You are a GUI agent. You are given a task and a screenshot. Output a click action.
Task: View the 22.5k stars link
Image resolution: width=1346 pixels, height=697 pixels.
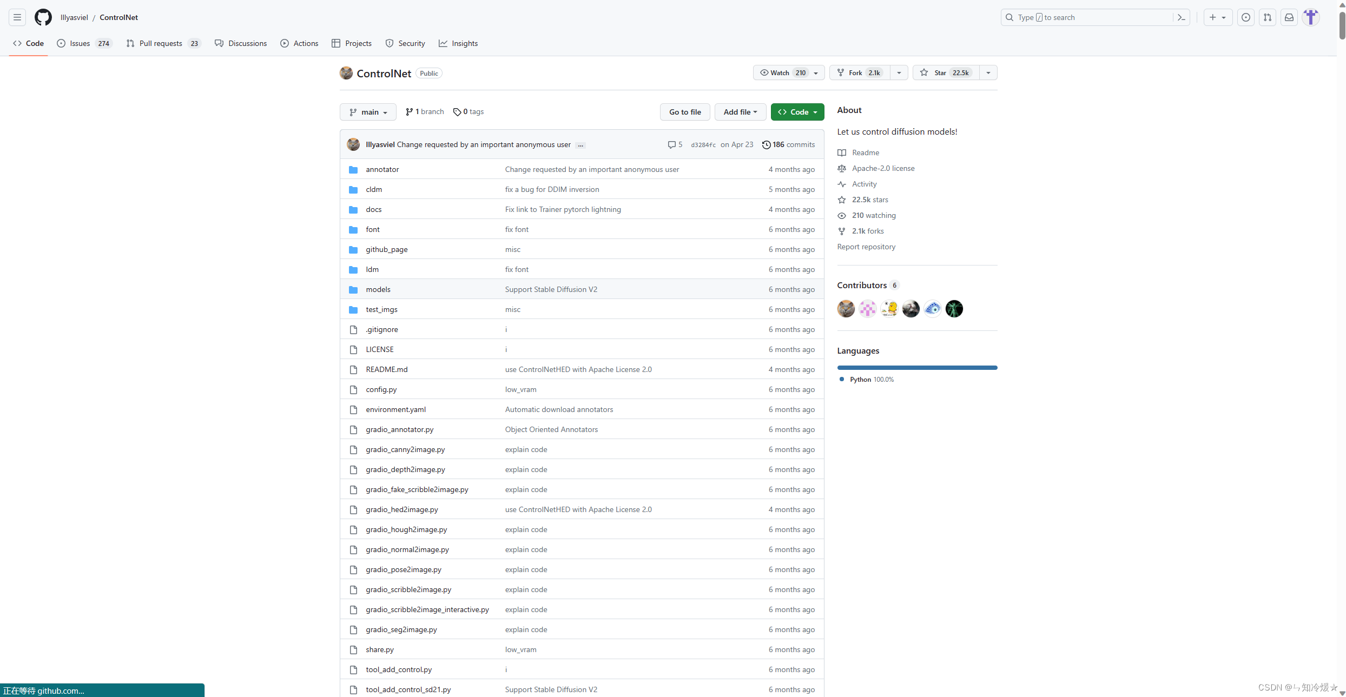[870, 200]
